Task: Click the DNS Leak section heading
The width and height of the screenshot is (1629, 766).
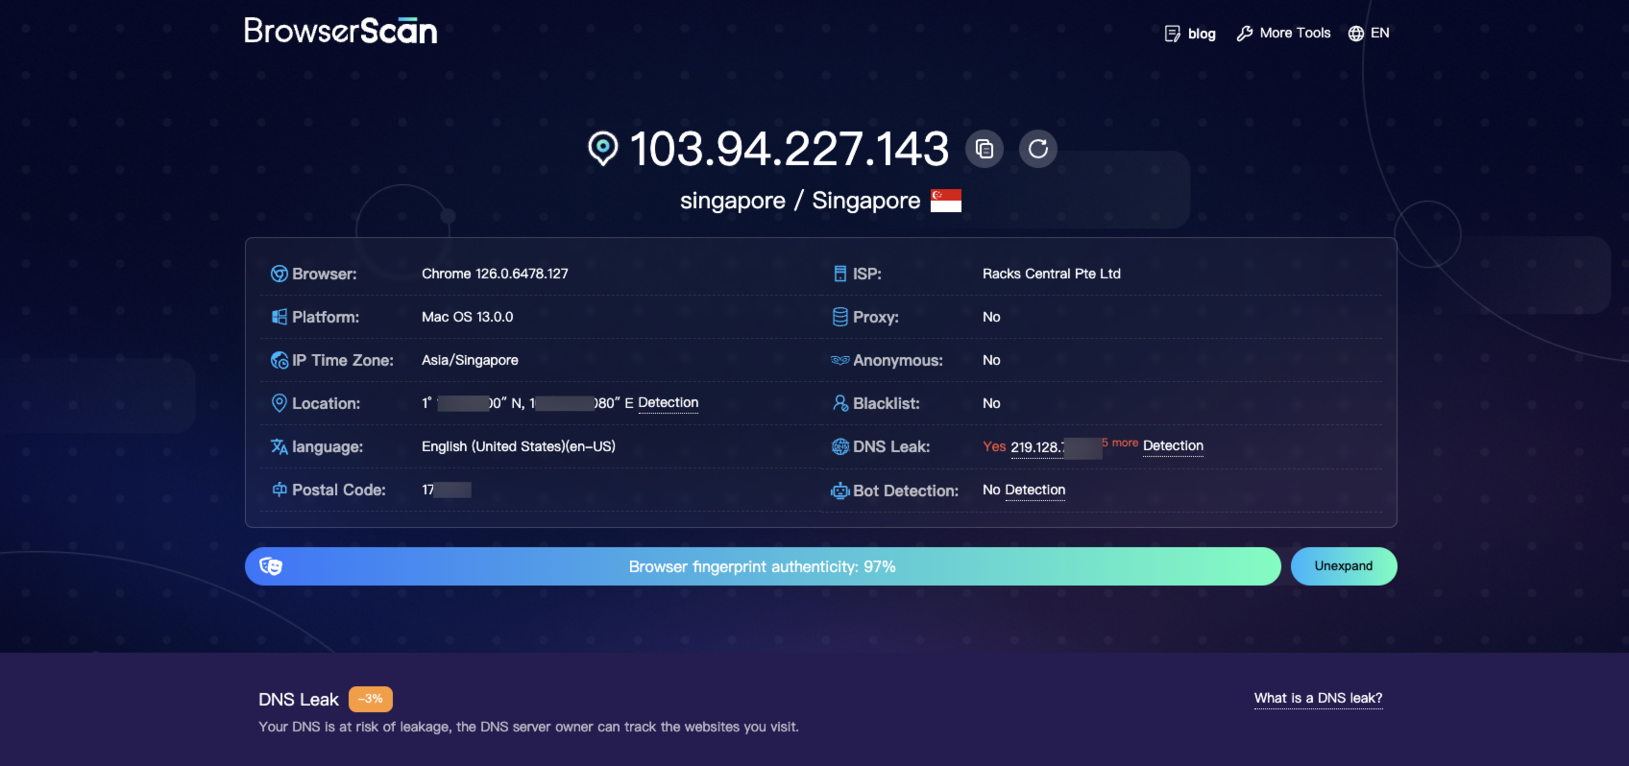Action: (299, 700)
